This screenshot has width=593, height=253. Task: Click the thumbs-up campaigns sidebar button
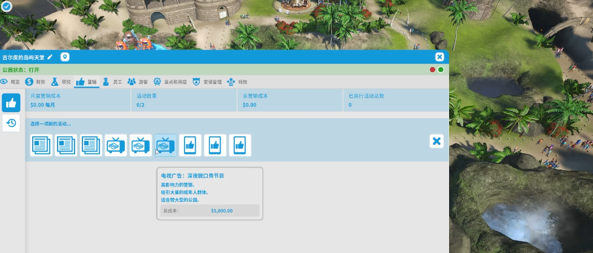(x=11, y=103)
